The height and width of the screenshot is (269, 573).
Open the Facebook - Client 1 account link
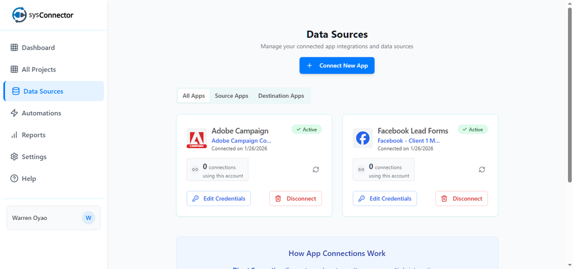coord(409,141)
